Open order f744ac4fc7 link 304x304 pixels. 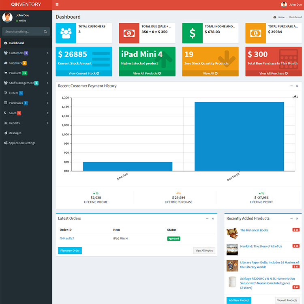coord(67,238)
